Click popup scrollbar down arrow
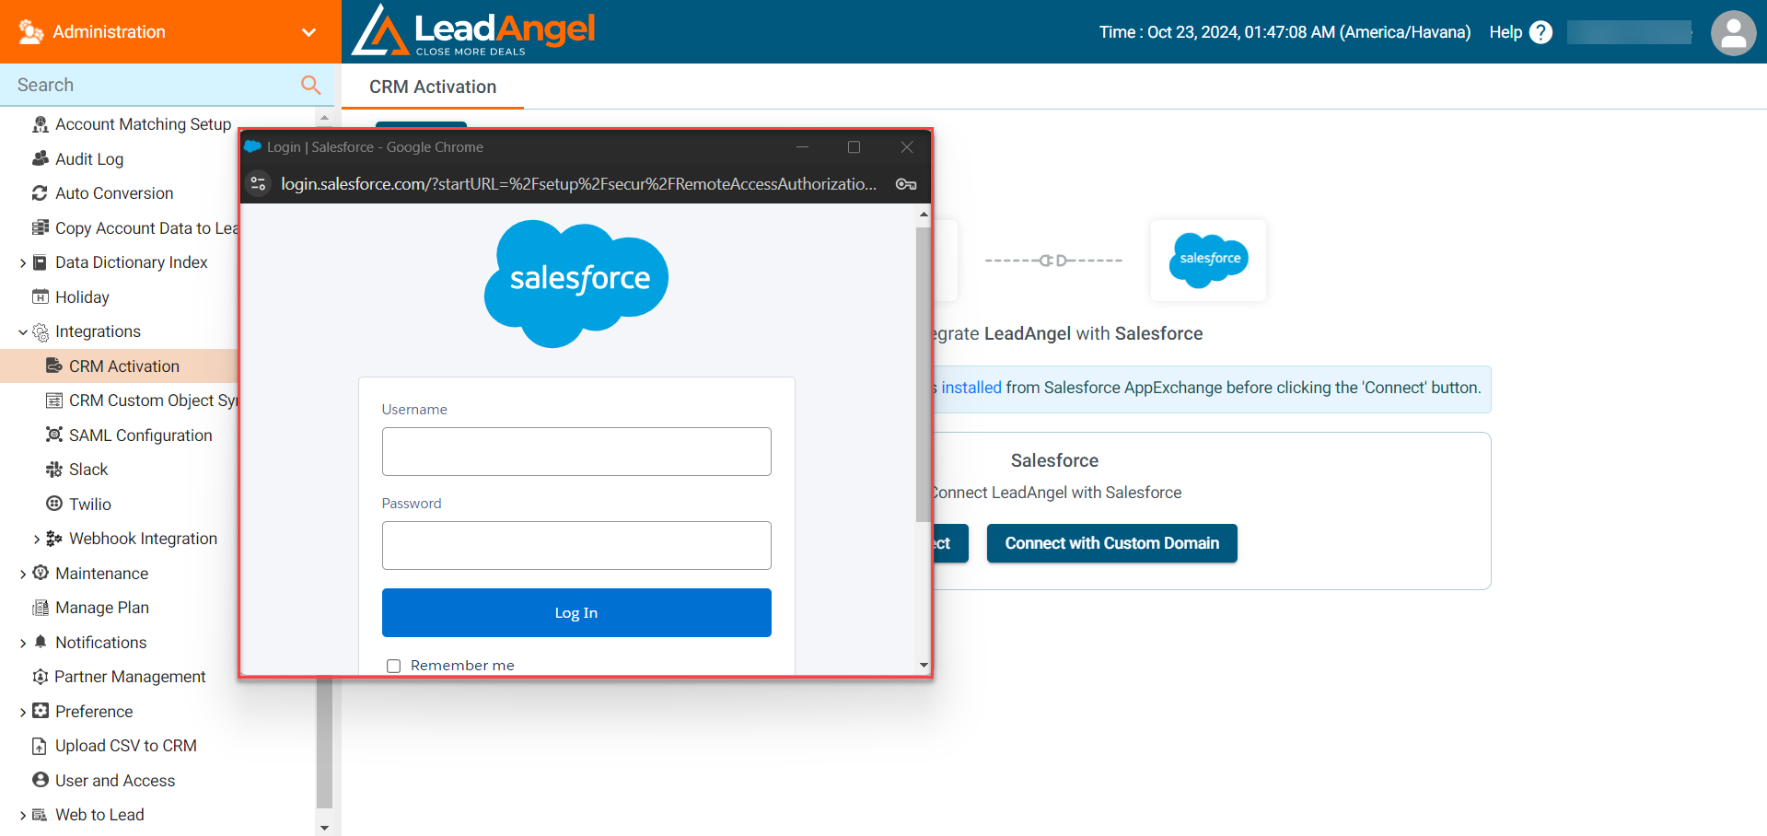The image size is (1767, 836). pyautogui.click(x=924, y=665)
